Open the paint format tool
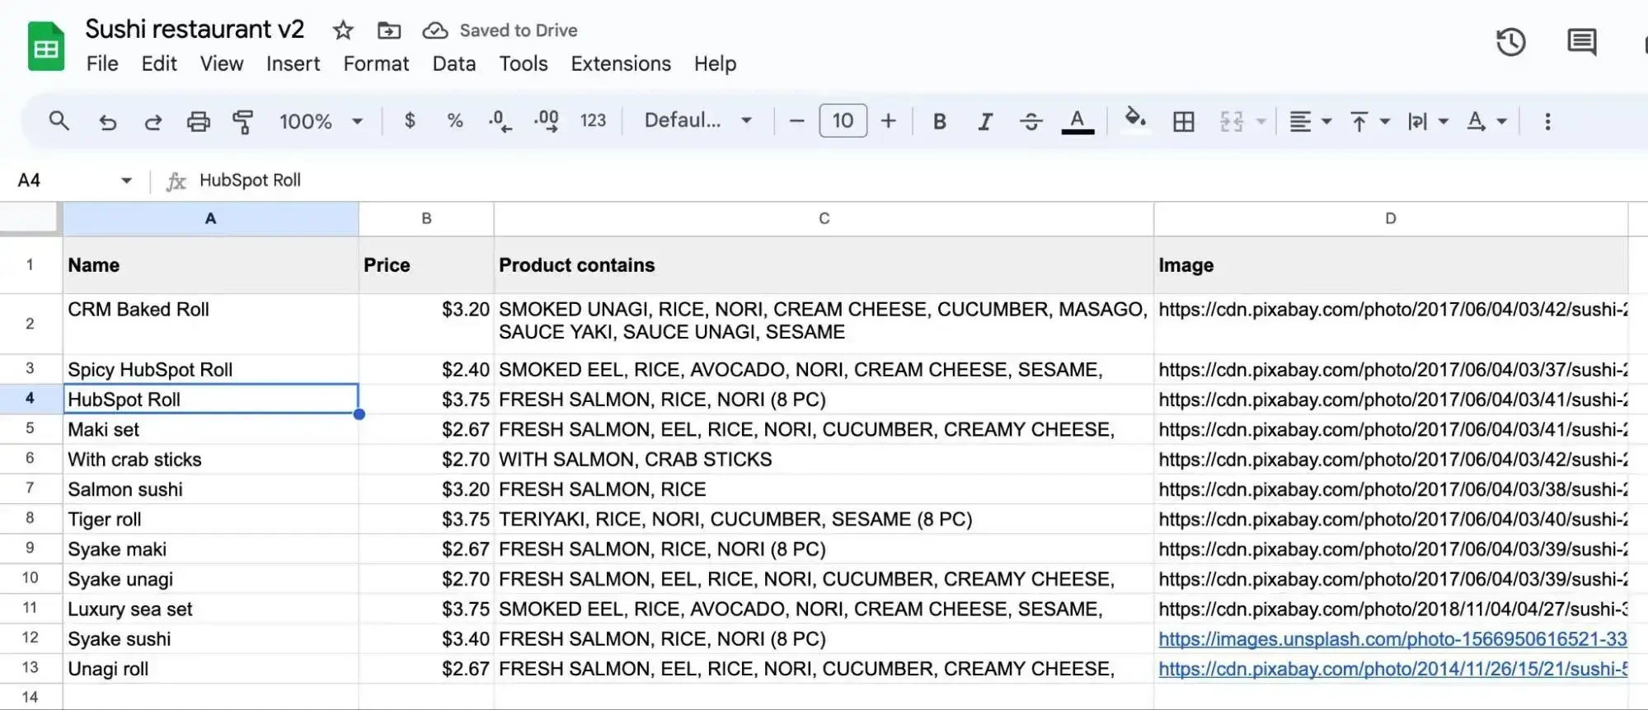Screen dimensions: 1648x710 243,120
